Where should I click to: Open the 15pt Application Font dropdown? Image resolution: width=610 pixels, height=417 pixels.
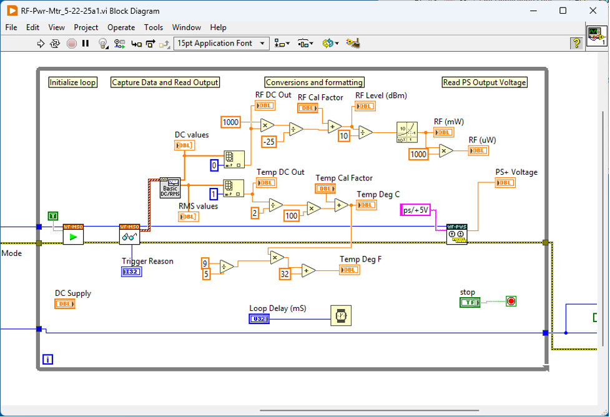pos(222,43)
